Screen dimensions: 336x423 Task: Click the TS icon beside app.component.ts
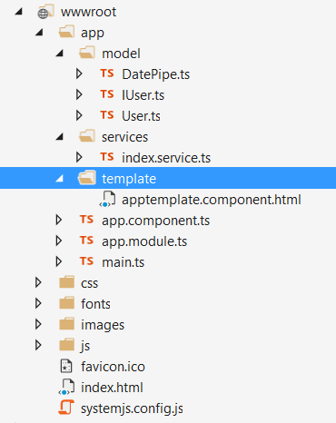point(86,220)
